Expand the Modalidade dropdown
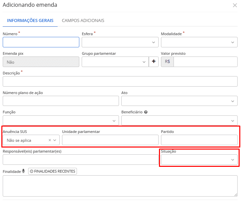The height and width of the screenshot is (201, 242). coord(199,42)
